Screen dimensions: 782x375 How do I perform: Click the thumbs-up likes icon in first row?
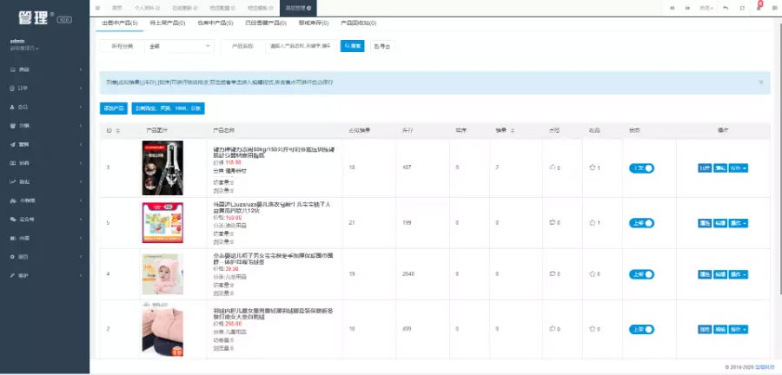click(553, 168)
